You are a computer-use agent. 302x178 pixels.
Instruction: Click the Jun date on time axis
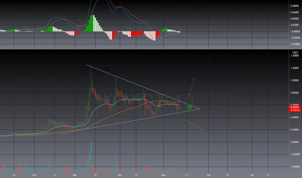click(208, 175)
